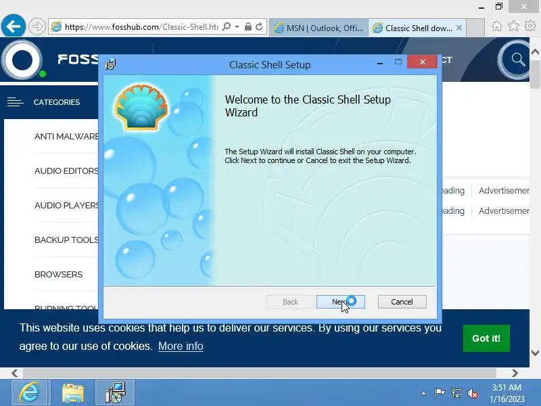The height and width of the screenshot is (406, 541).
Task: Open the FossHub site search magnifier
Action: click(x=517, y=60)
